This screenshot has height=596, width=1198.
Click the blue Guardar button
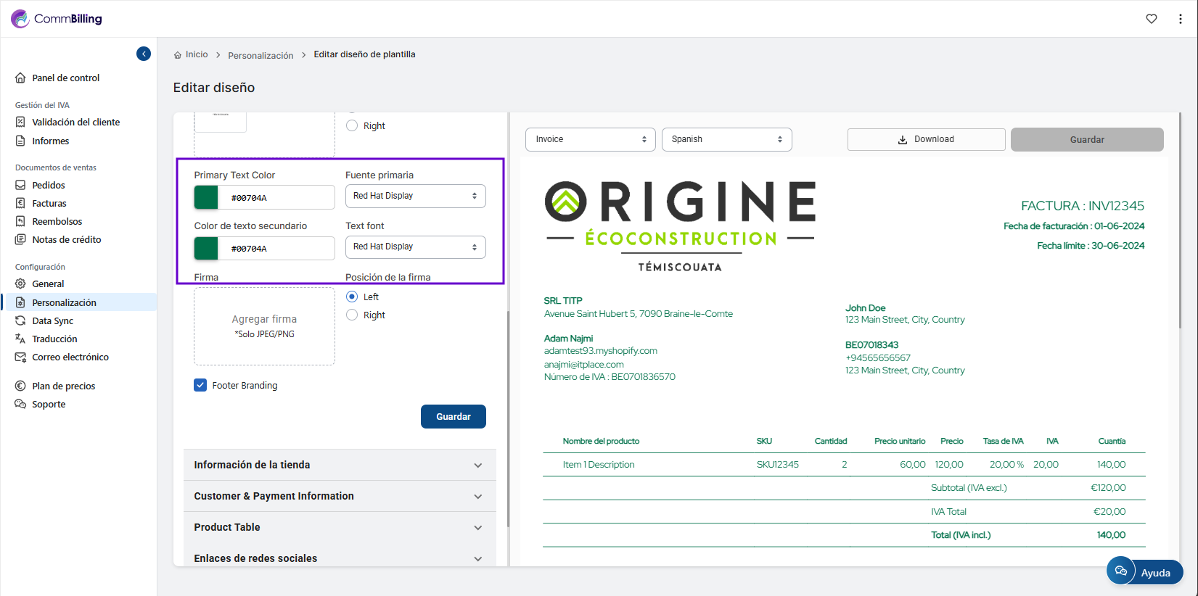[453, 417]
